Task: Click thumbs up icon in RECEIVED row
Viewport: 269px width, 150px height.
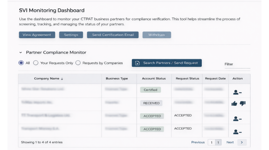Action: point(234,103)
